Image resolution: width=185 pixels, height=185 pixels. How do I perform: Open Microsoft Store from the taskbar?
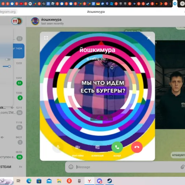[39, 181]
